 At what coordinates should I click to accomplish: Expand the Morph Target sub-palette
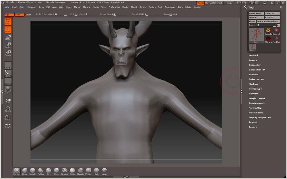tap(257, 98)
